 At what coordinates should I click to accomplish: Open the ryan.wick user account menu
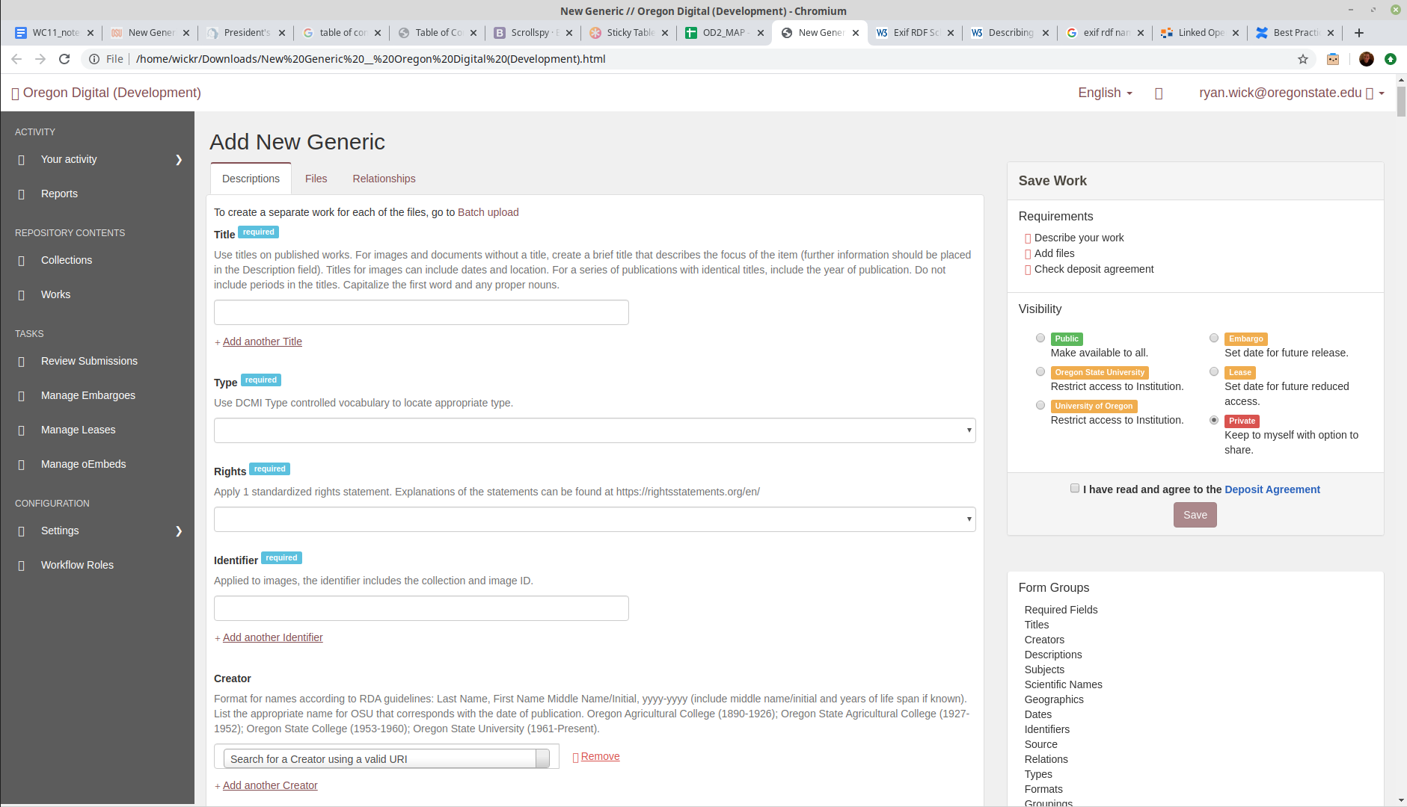pyautogui.click(x=1292, y=93)
